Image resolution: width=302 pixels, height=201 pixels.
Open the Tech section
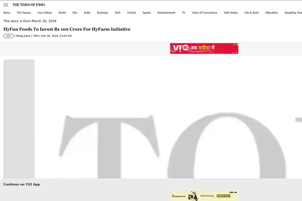pos(117,13)
